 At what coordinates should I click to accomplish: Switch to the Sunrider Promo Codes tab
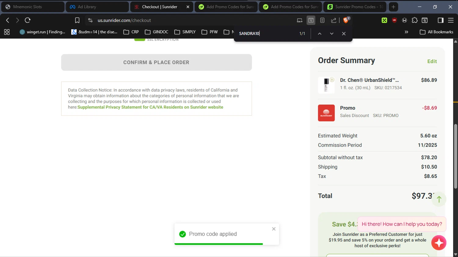tap(355, 7)
